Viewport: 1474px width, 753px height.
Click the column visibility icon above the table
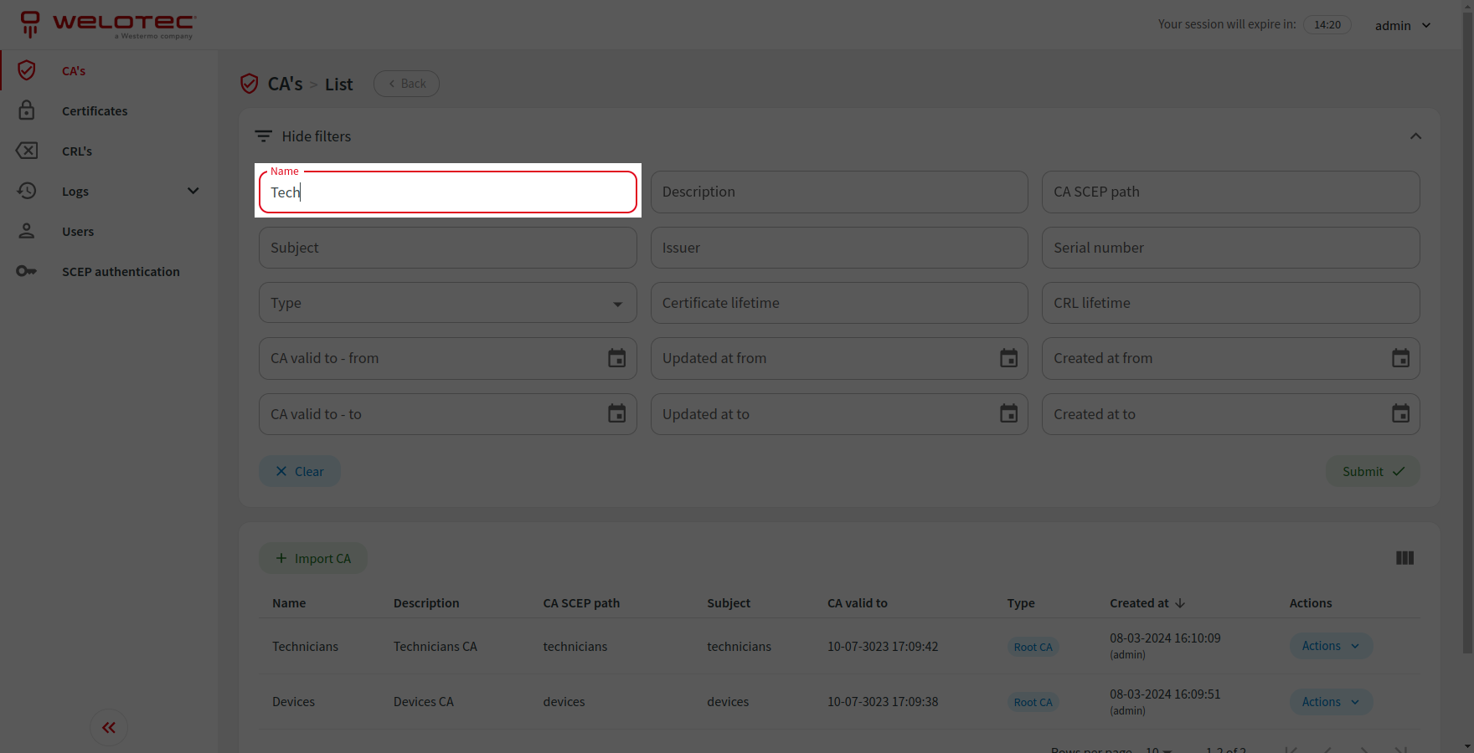(1404, 558)
